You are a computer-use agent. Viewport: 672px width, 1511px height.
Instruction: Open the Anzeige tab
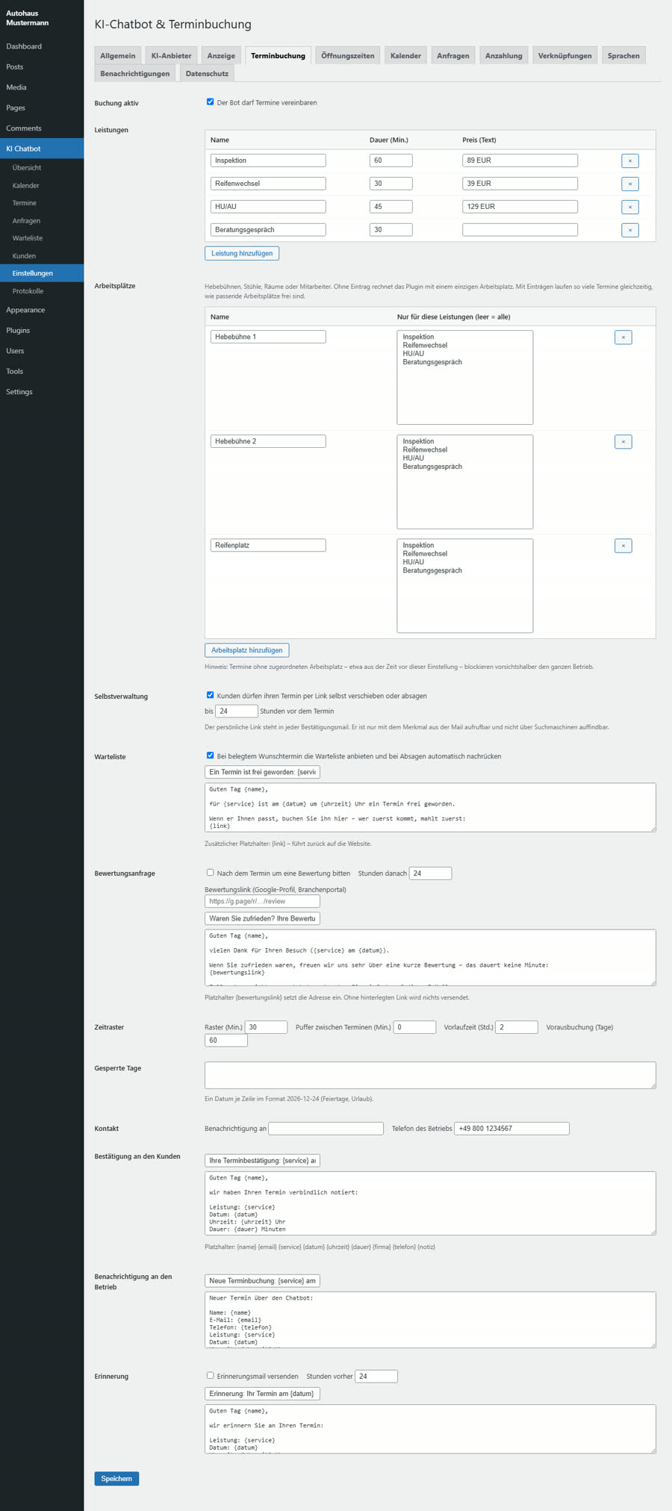221,55
